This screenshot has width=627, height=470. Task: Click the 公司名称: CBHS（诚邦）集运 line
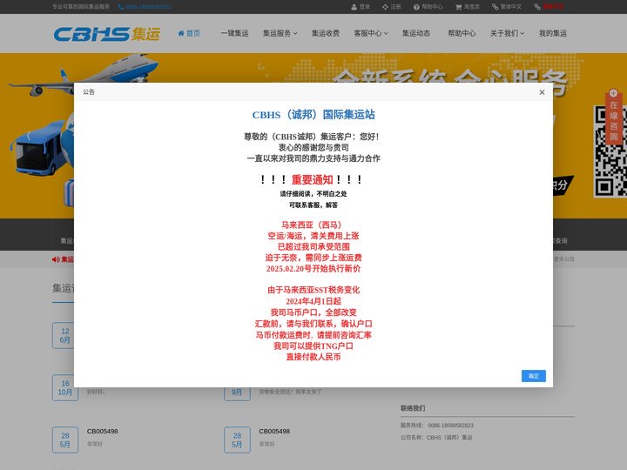(x=436, y=438)
